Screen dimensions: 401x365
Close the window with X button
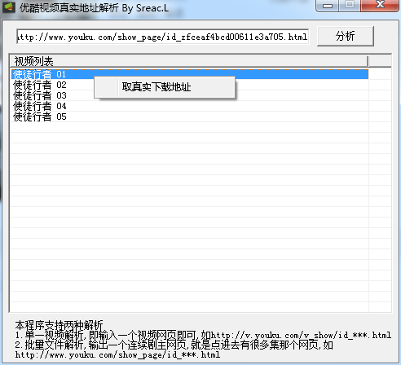click(x=380, y=6)
